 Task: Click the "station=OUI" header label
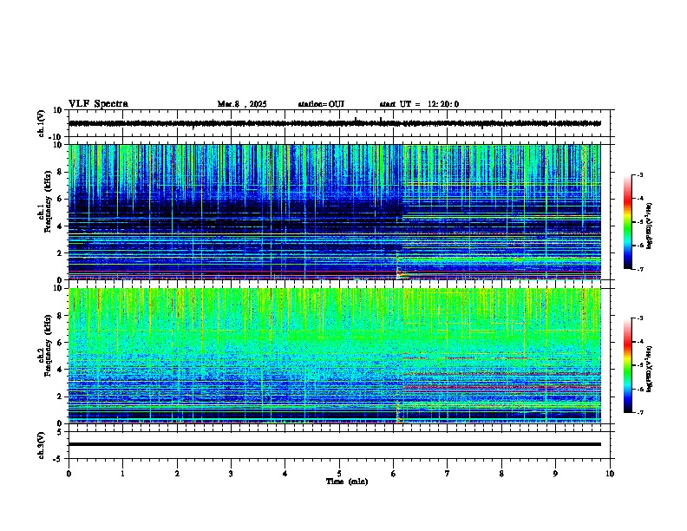tap(321, 104)
